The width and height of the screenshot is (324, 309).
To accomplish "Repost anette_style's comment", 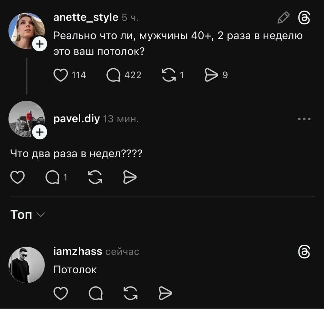I will (x=169, y=75).
